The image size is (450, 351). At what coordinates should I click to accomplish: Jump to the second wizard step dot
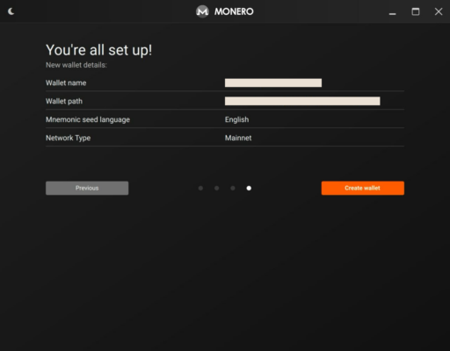[217, 188]
